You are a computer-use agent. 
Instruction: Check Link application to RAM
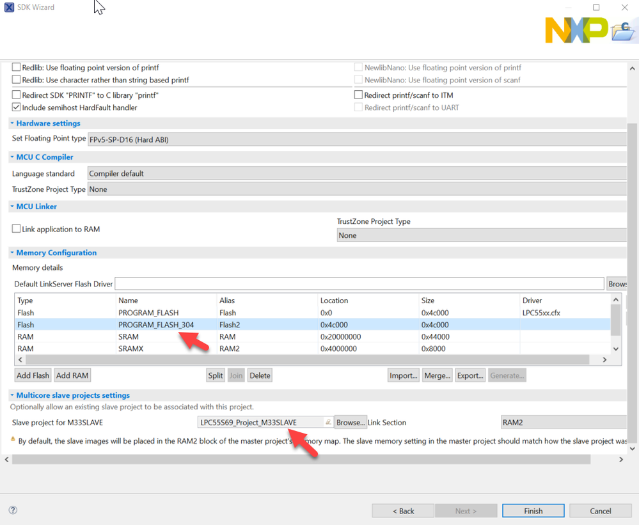[x=17, y=229]
